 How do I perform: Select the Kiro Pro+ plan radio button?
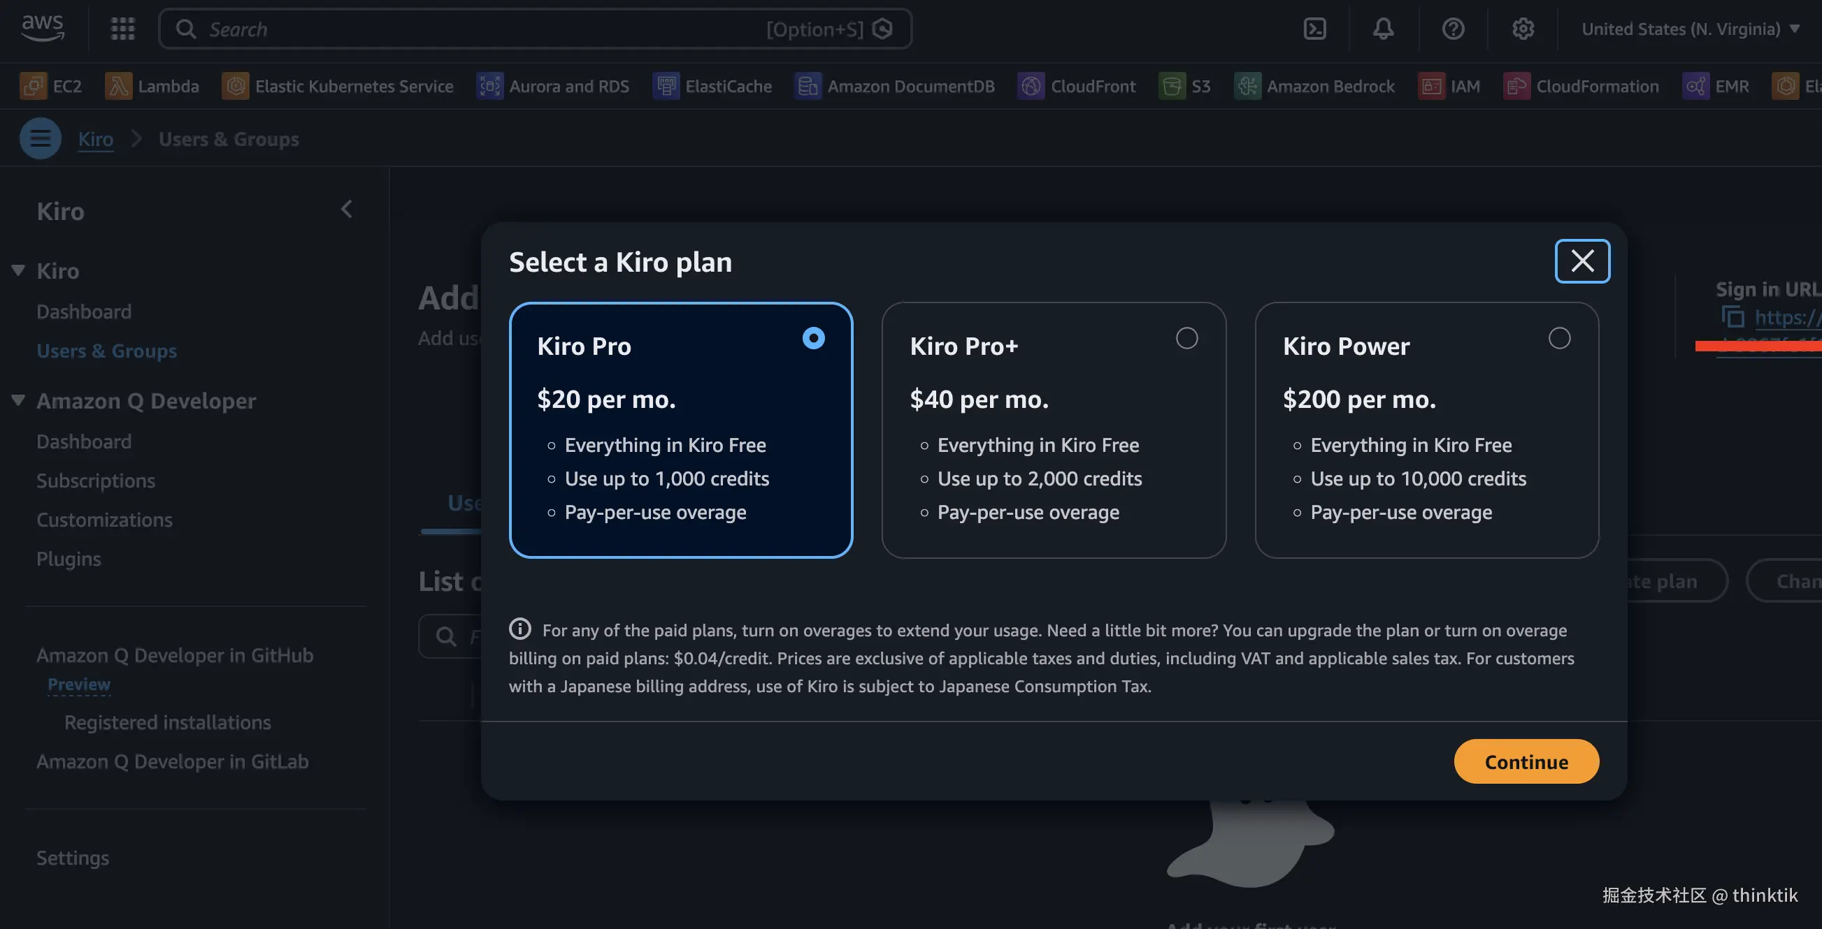1186,338
